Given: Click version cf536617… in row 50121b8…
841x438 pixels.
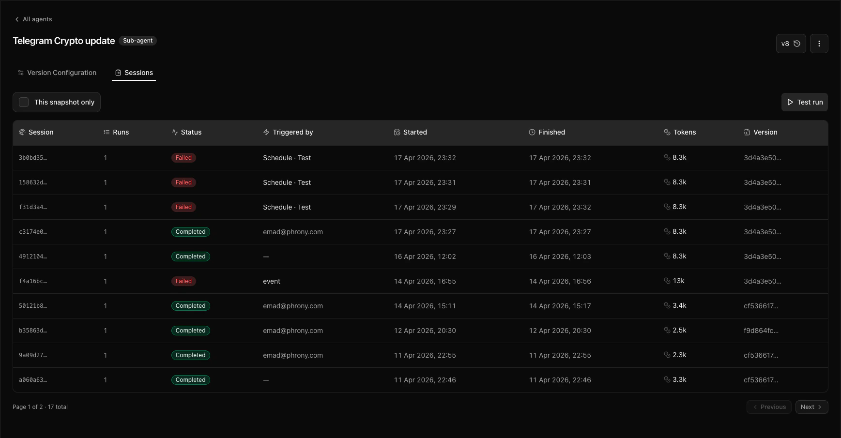Looking at the screenshot, I should (761, 306).
